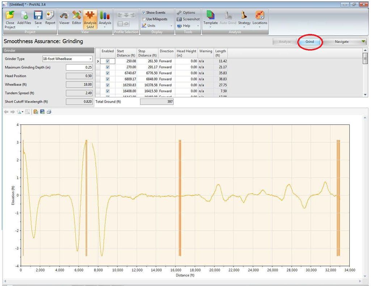Click the left-align profile selection icon

(120, 15)
